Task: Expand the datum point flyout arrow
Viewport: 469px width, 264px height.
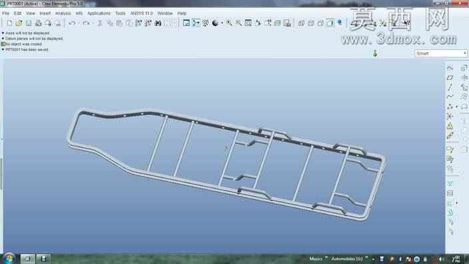Action: tap(456, 107)
